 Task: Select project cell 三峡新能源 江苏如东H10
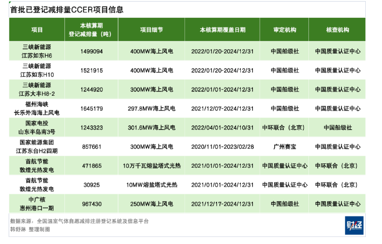point(37,70)
